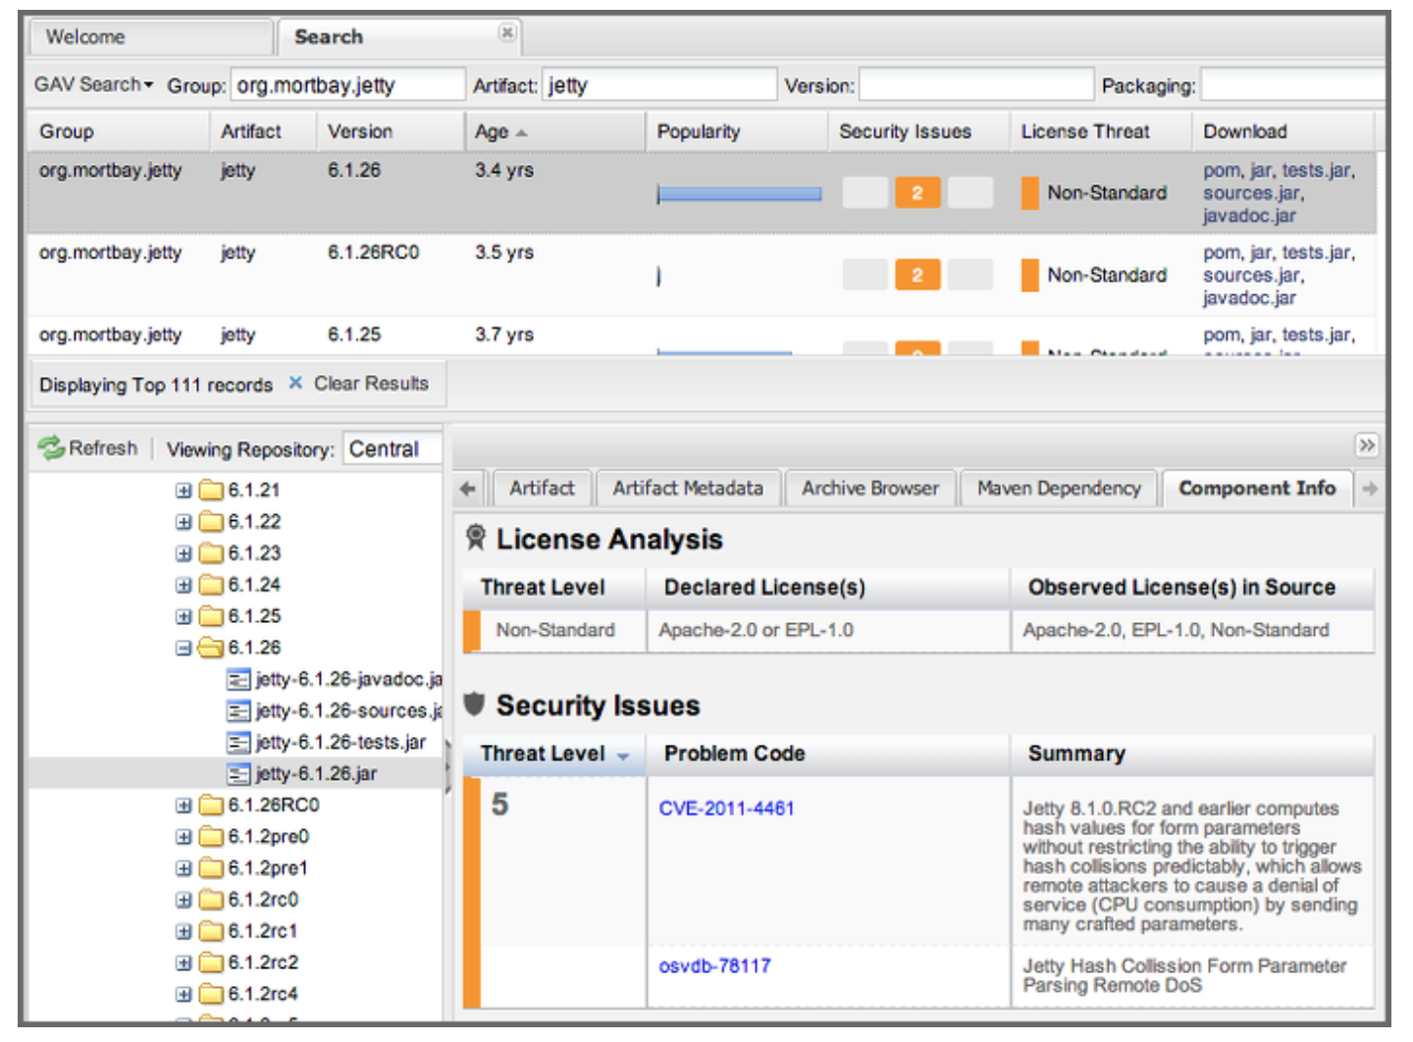Click the X icon to clear results
Viewport: 1413px width, 1042px height.
click(295, 384)
